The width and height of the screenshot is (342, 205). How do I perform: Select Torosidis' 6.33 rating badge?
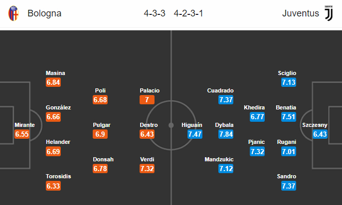(x=53, y=186)
